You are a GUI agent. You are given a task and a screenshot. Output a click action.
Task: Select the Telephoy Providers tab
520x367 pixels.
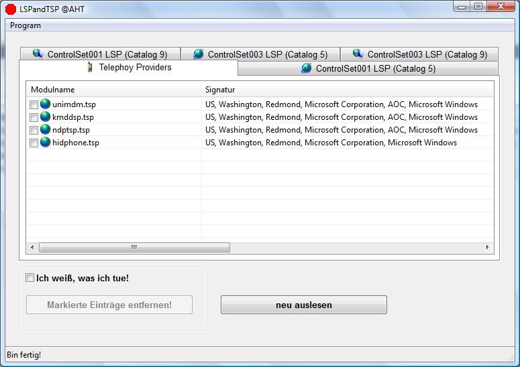coord(129,68)
